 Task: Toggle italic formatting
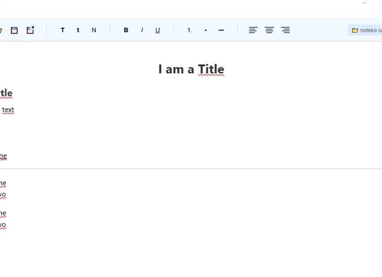pyautogui.click(x=142, y=30)
